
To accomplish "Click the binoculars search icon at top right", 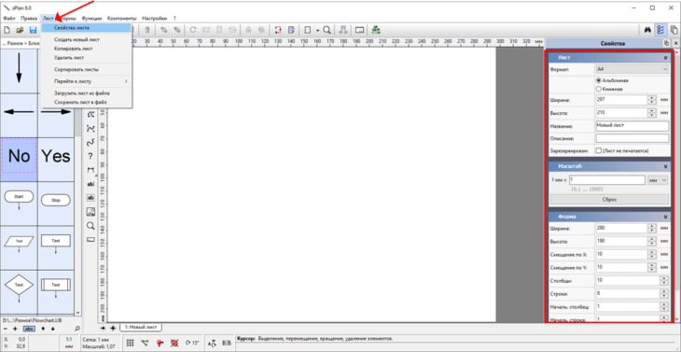I will coord(647,30).
